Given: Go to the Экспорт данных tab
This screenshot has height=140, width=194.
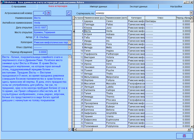Looking at the screenshot, I should pyautogui.click(x=138, y=6).
